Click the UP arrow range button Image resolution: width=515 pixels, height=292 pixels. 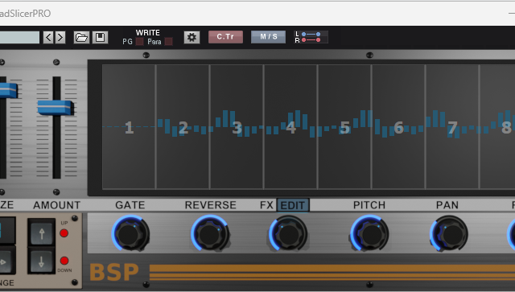pos(41,233)
